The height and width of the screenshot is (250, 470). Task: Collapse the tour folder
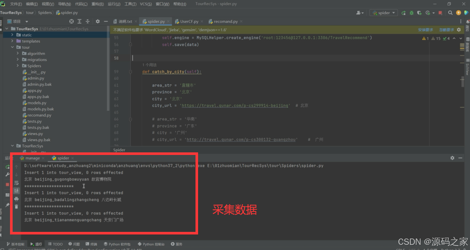pos(12,47)
